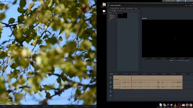Image resolution: width=193 pixels, height=108 pixels.
Task: Select Sequences in the Filters list
Action: (112, 16)
